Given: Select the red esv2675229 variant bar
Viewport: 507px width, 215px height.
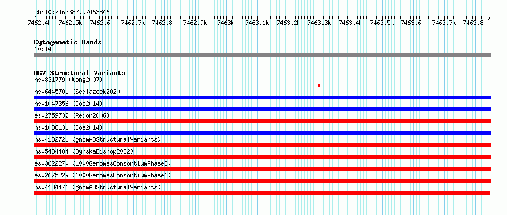Looking at the screenshot, I should (262, 181).
